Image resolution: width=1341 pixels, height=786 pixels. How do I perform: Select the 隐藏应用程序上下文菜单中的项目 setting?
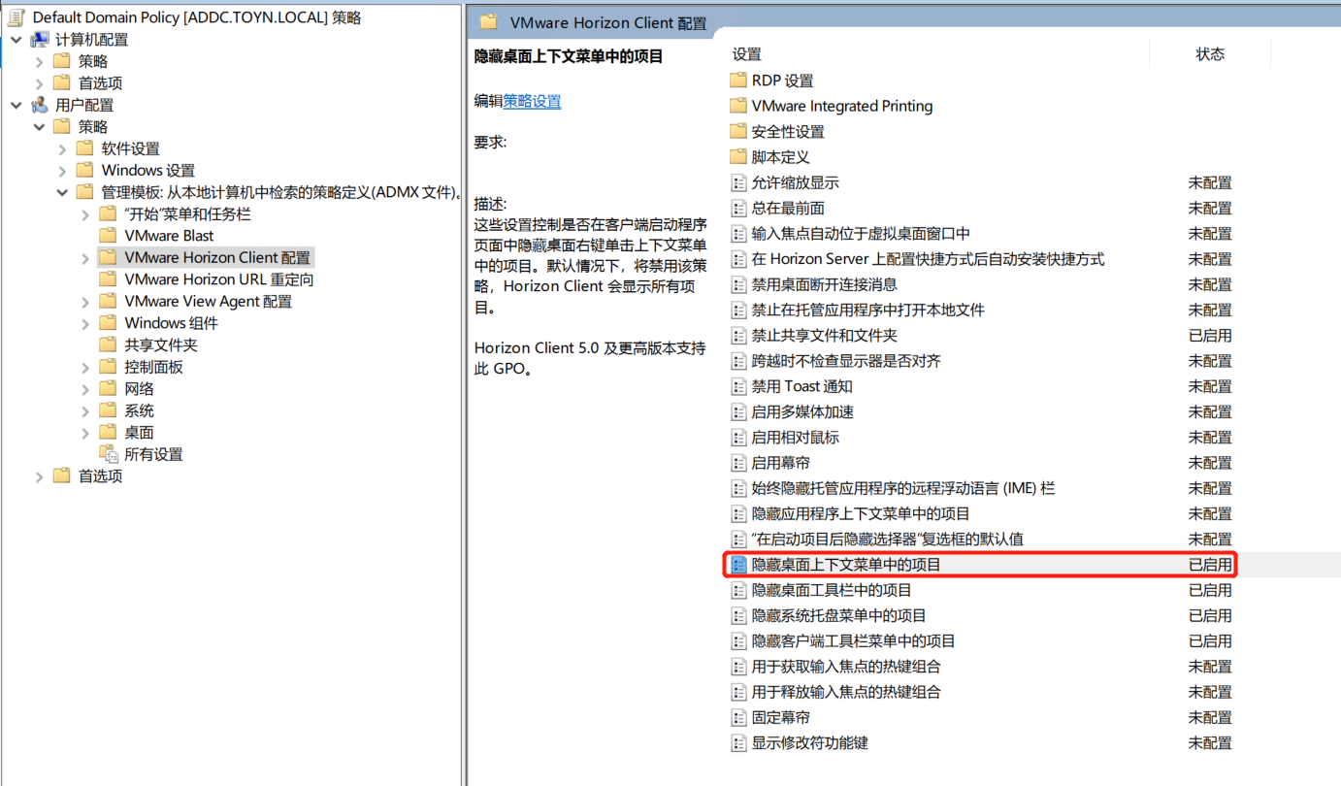tap(861, 513)
